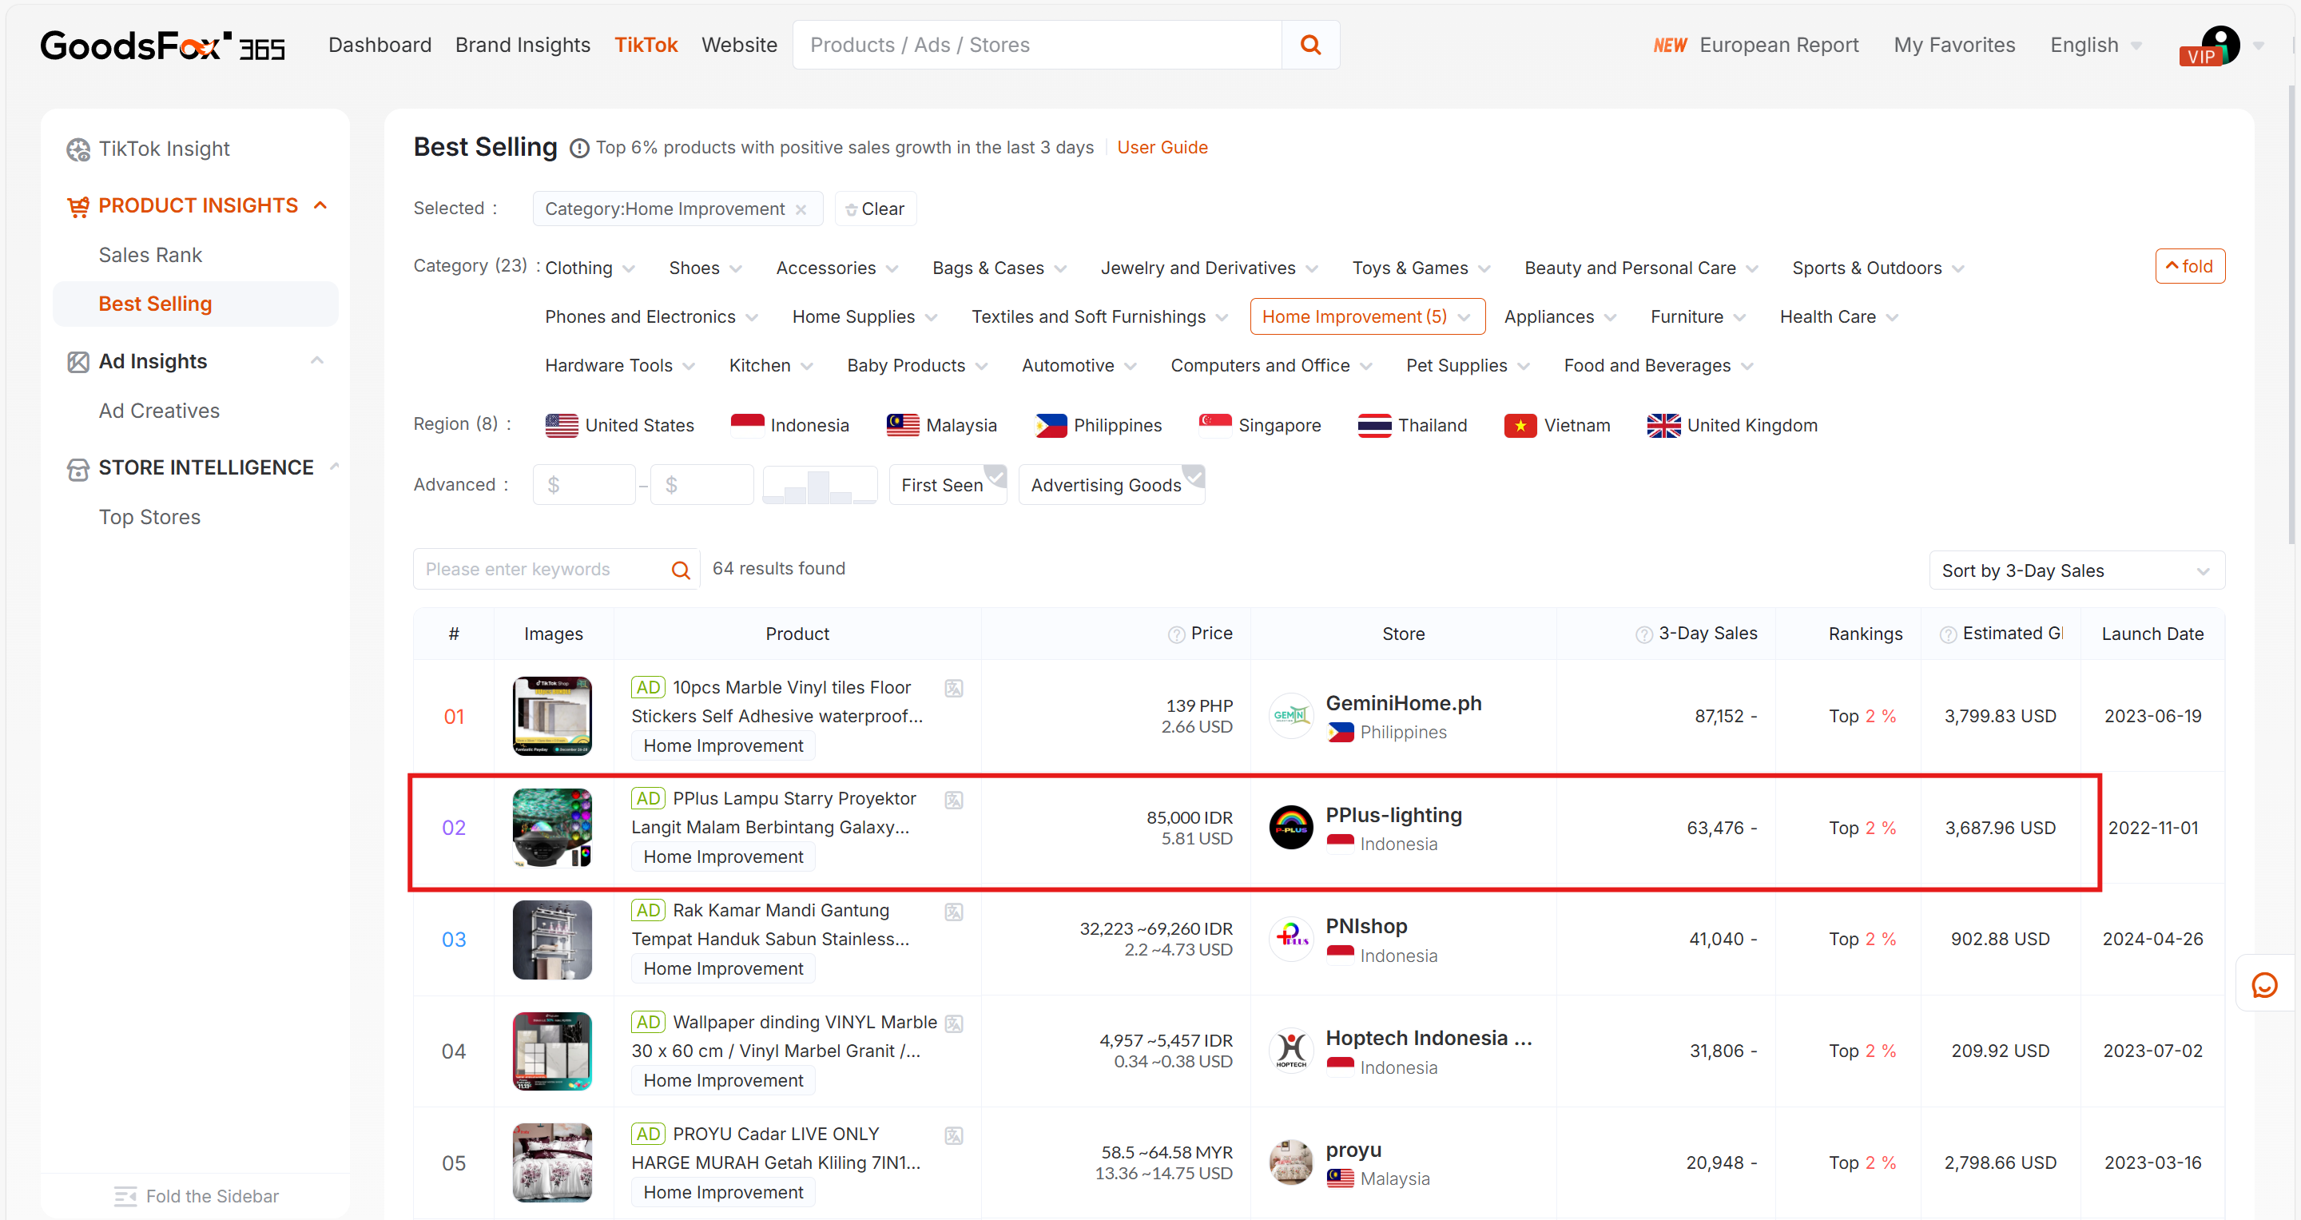This screenshot has width=2301, height=1220.
Task: Click the fold categories button
Action: pyautogui.click(x=2189, y=267)
